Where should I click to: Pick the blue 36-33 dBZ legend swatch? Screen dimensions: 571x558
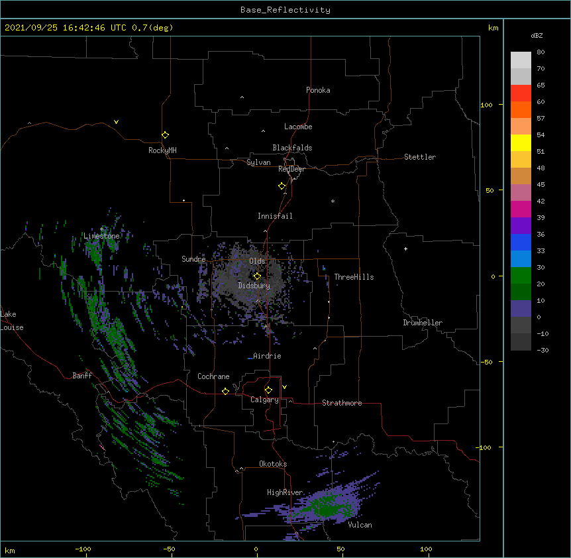coord(521,242)
